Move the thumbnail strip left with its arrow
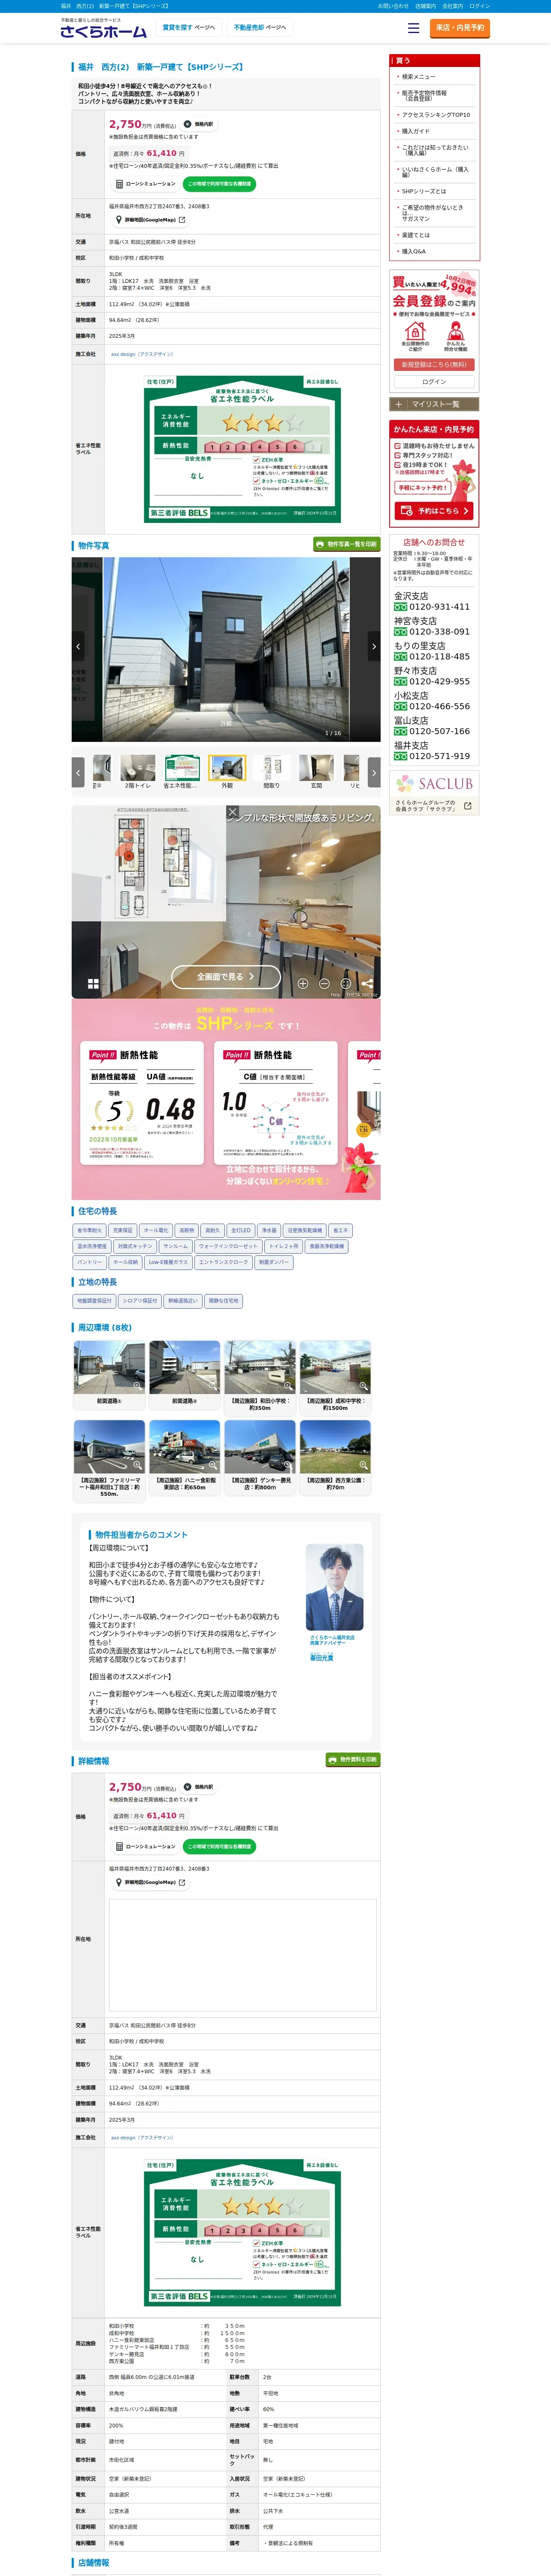 click(78, 772)
